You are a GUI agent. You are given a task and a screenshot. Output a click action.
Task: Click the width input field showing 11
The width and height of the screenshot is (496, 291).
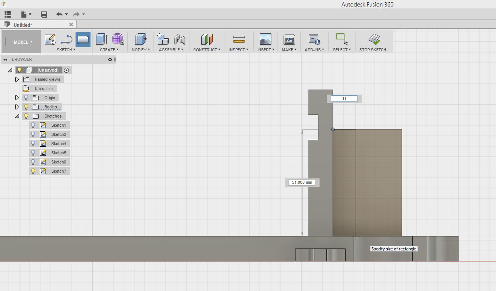[x=344, y=99]
